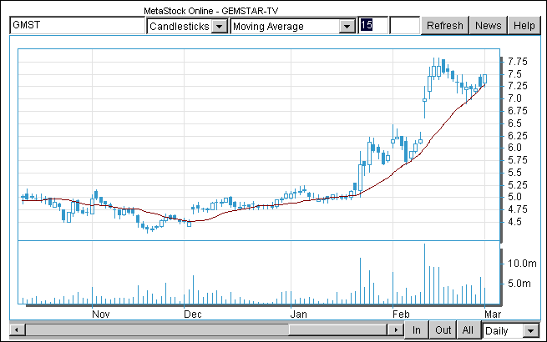Open the News button

[488, 26]
